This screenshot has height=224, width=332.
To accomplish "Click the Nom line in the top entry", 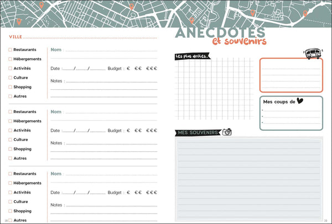I will pos(111,50).
